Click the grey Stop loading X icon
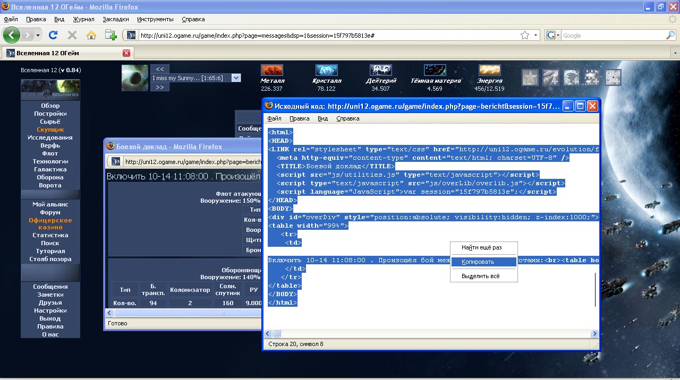Viewport: 680px width, 380px height. [x=72, y=35]
